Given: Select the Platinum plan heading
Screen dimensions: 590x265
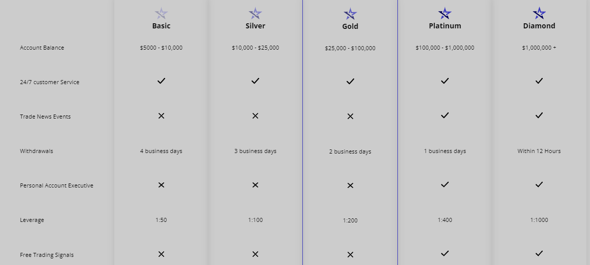Looking at the screenshot, I should click(x=445, y=26).
